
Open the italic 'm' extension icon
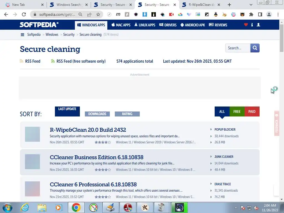[x=118, y=14]
